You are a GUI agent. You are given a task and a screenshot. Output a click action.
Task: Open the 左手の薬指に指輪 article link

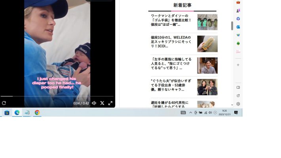pos(171,63)
